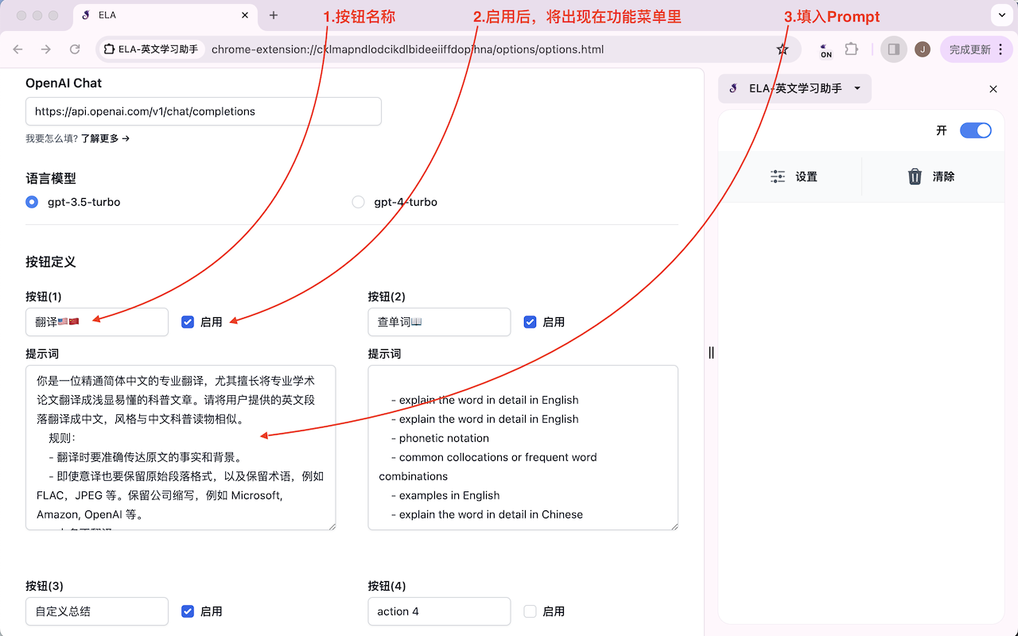This screenshot has height=636, width=1018.
Task: Open the tab search chevron button
Action: pyautogui.click(x=1001, y=15)
